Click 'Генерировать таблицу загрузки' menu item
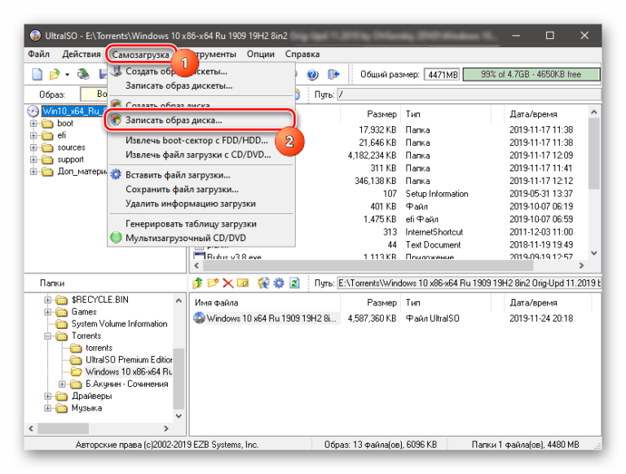Screen dimensions: 626x474 [x=191, y=223]
